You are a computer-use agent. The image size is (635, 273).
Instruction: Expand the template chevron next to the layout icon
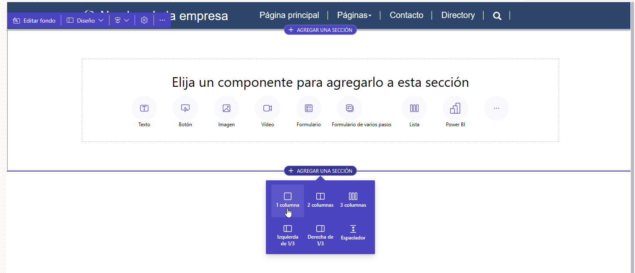pyautogui.click(x=128, y=20)
